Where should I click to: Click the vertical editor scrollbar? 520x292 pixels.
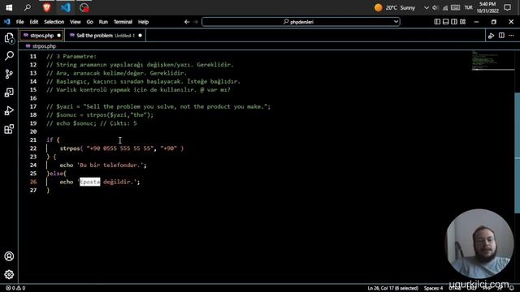(x=517, y=152)
